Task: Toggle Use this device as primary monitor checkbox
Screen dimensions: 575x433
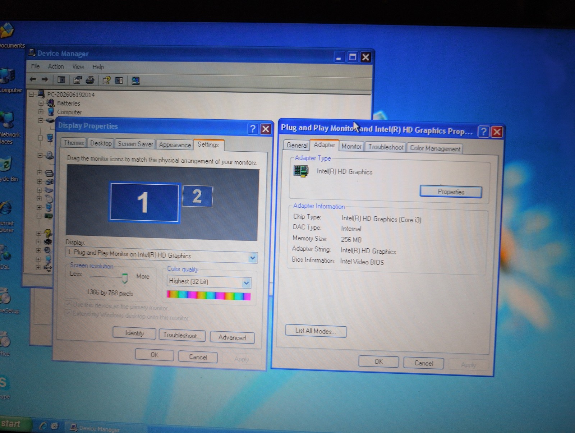Action: (x=68, y=304)
